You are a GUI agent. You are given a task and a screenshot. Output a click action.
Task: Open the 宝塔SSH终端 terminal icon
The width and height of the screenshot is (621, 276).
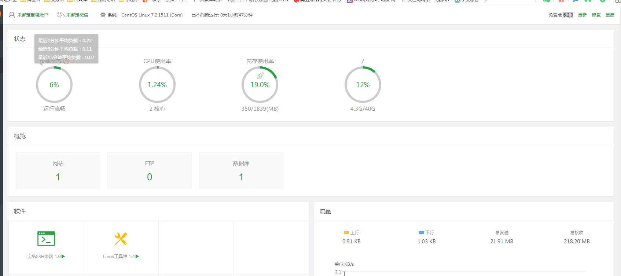46,239
